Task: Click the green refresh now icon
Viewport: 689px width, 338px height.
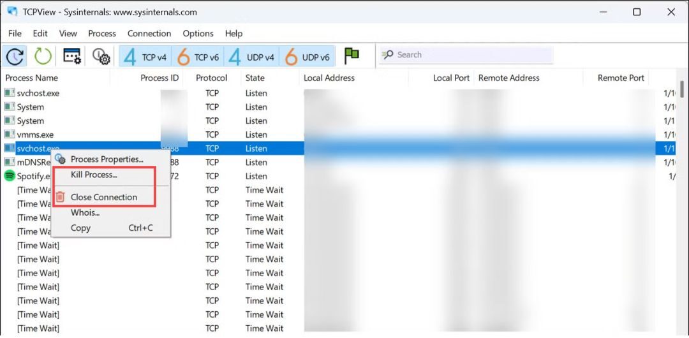Action: pos(43,56)
